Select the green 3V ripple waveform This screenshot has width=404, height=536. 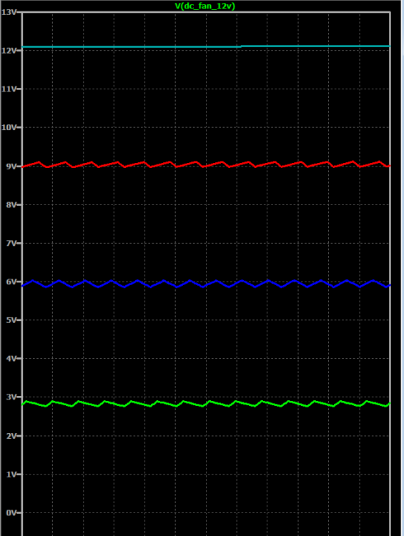[206, 403]
